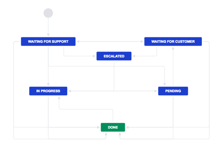Select the IN PROGRESS status node
This screenshot has width=221, height=149.
[48, 91]
